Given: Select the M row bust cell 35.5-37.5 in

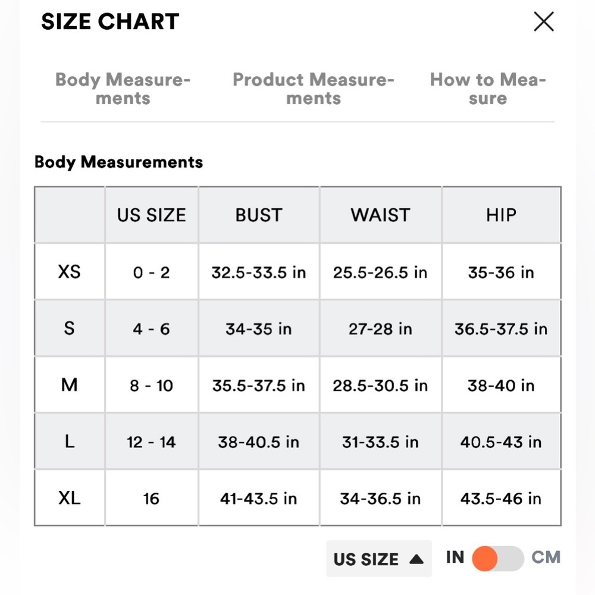Looking at the screenshot, I should (x=259, y=386).
